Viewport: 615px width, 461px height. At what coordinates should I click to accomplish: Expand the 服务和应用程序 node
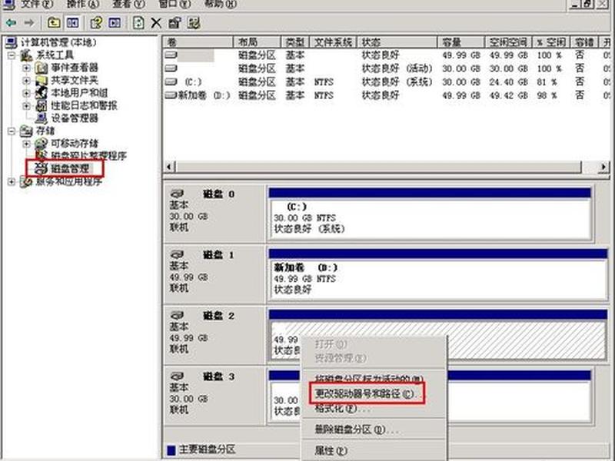(12, 181)
